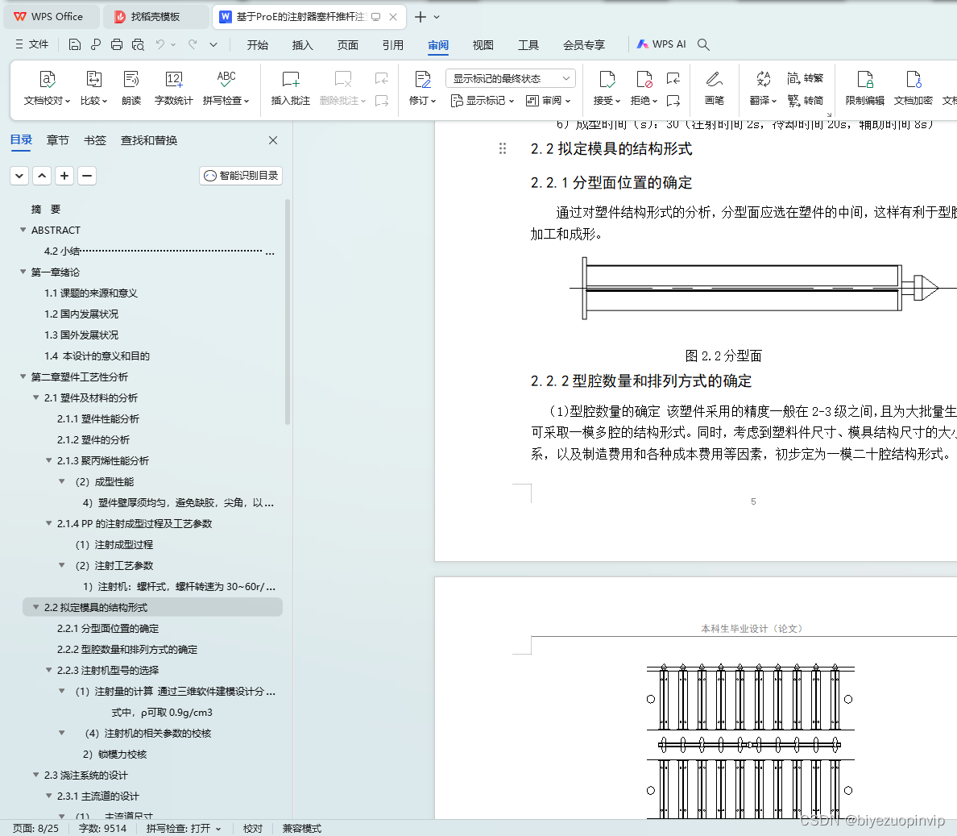Click the Redo arrow icon
Viewport: 957px width, 836px height.
(x=193, y=44)
